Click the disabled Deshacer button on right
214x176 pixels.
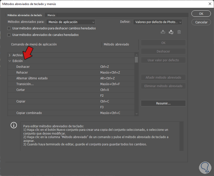point(163,51)
